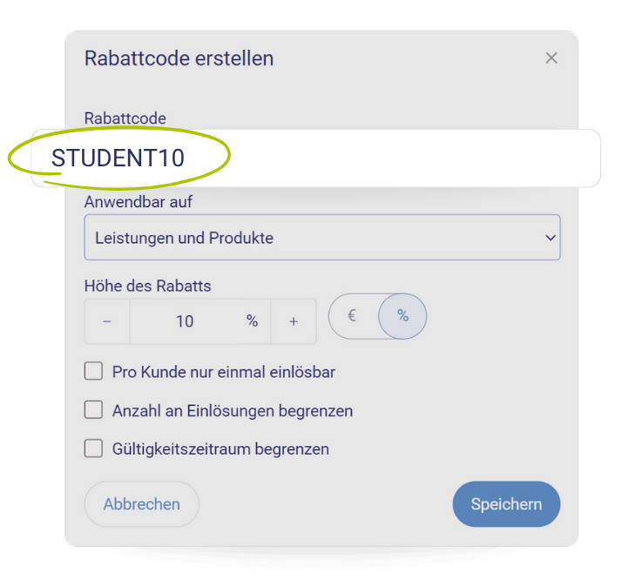Save the discount code with Speichern
The height and width of the screenshot is (580, 623).
(506, 504)
